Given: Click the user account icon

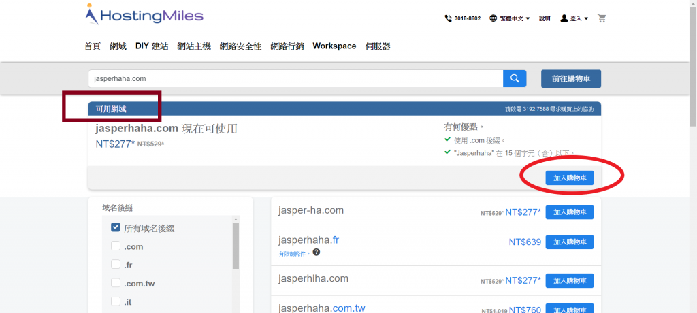Looking at the screenshot, I should (x=564, y=18).
